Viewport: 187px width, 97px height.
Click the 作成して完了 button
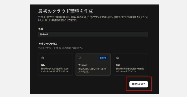tap(139, 84)
